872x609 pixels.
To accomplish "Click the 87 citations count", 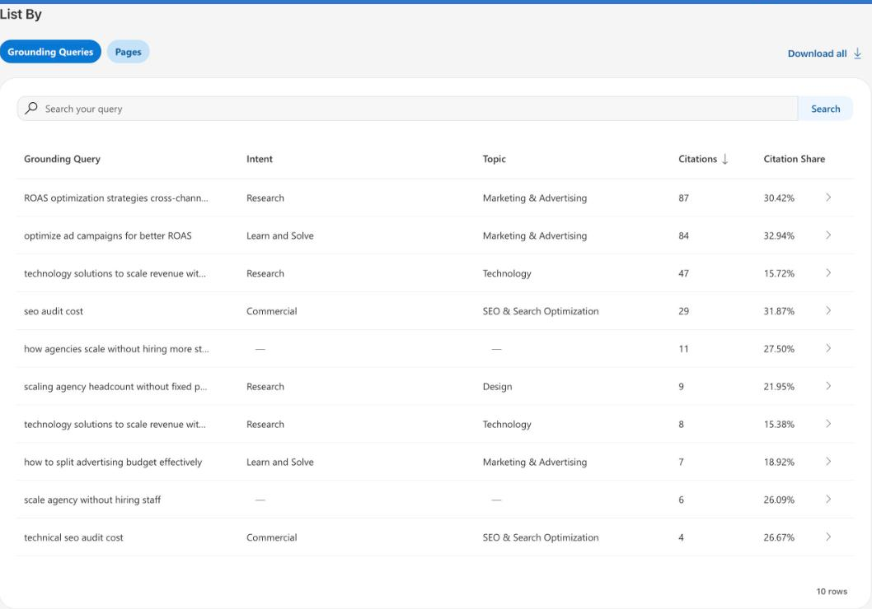I will (683, 198).
